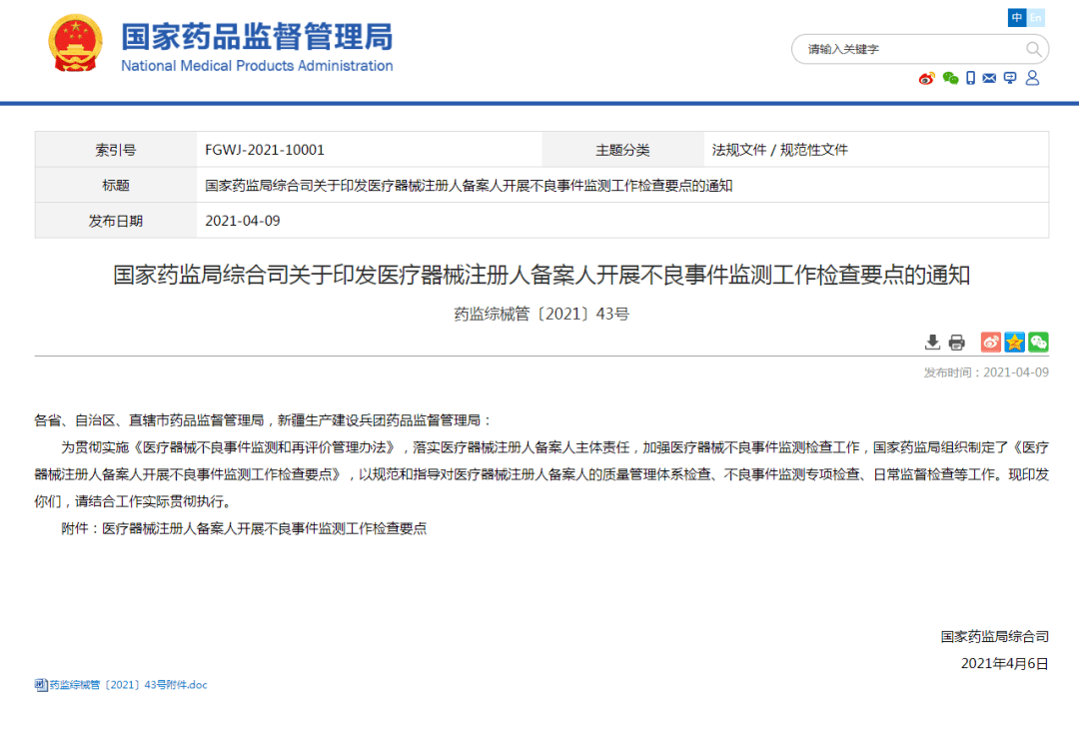1079x729 pixels.
Task: Click the 国家药品监督管理局 site title
Action: click(257, 36)
